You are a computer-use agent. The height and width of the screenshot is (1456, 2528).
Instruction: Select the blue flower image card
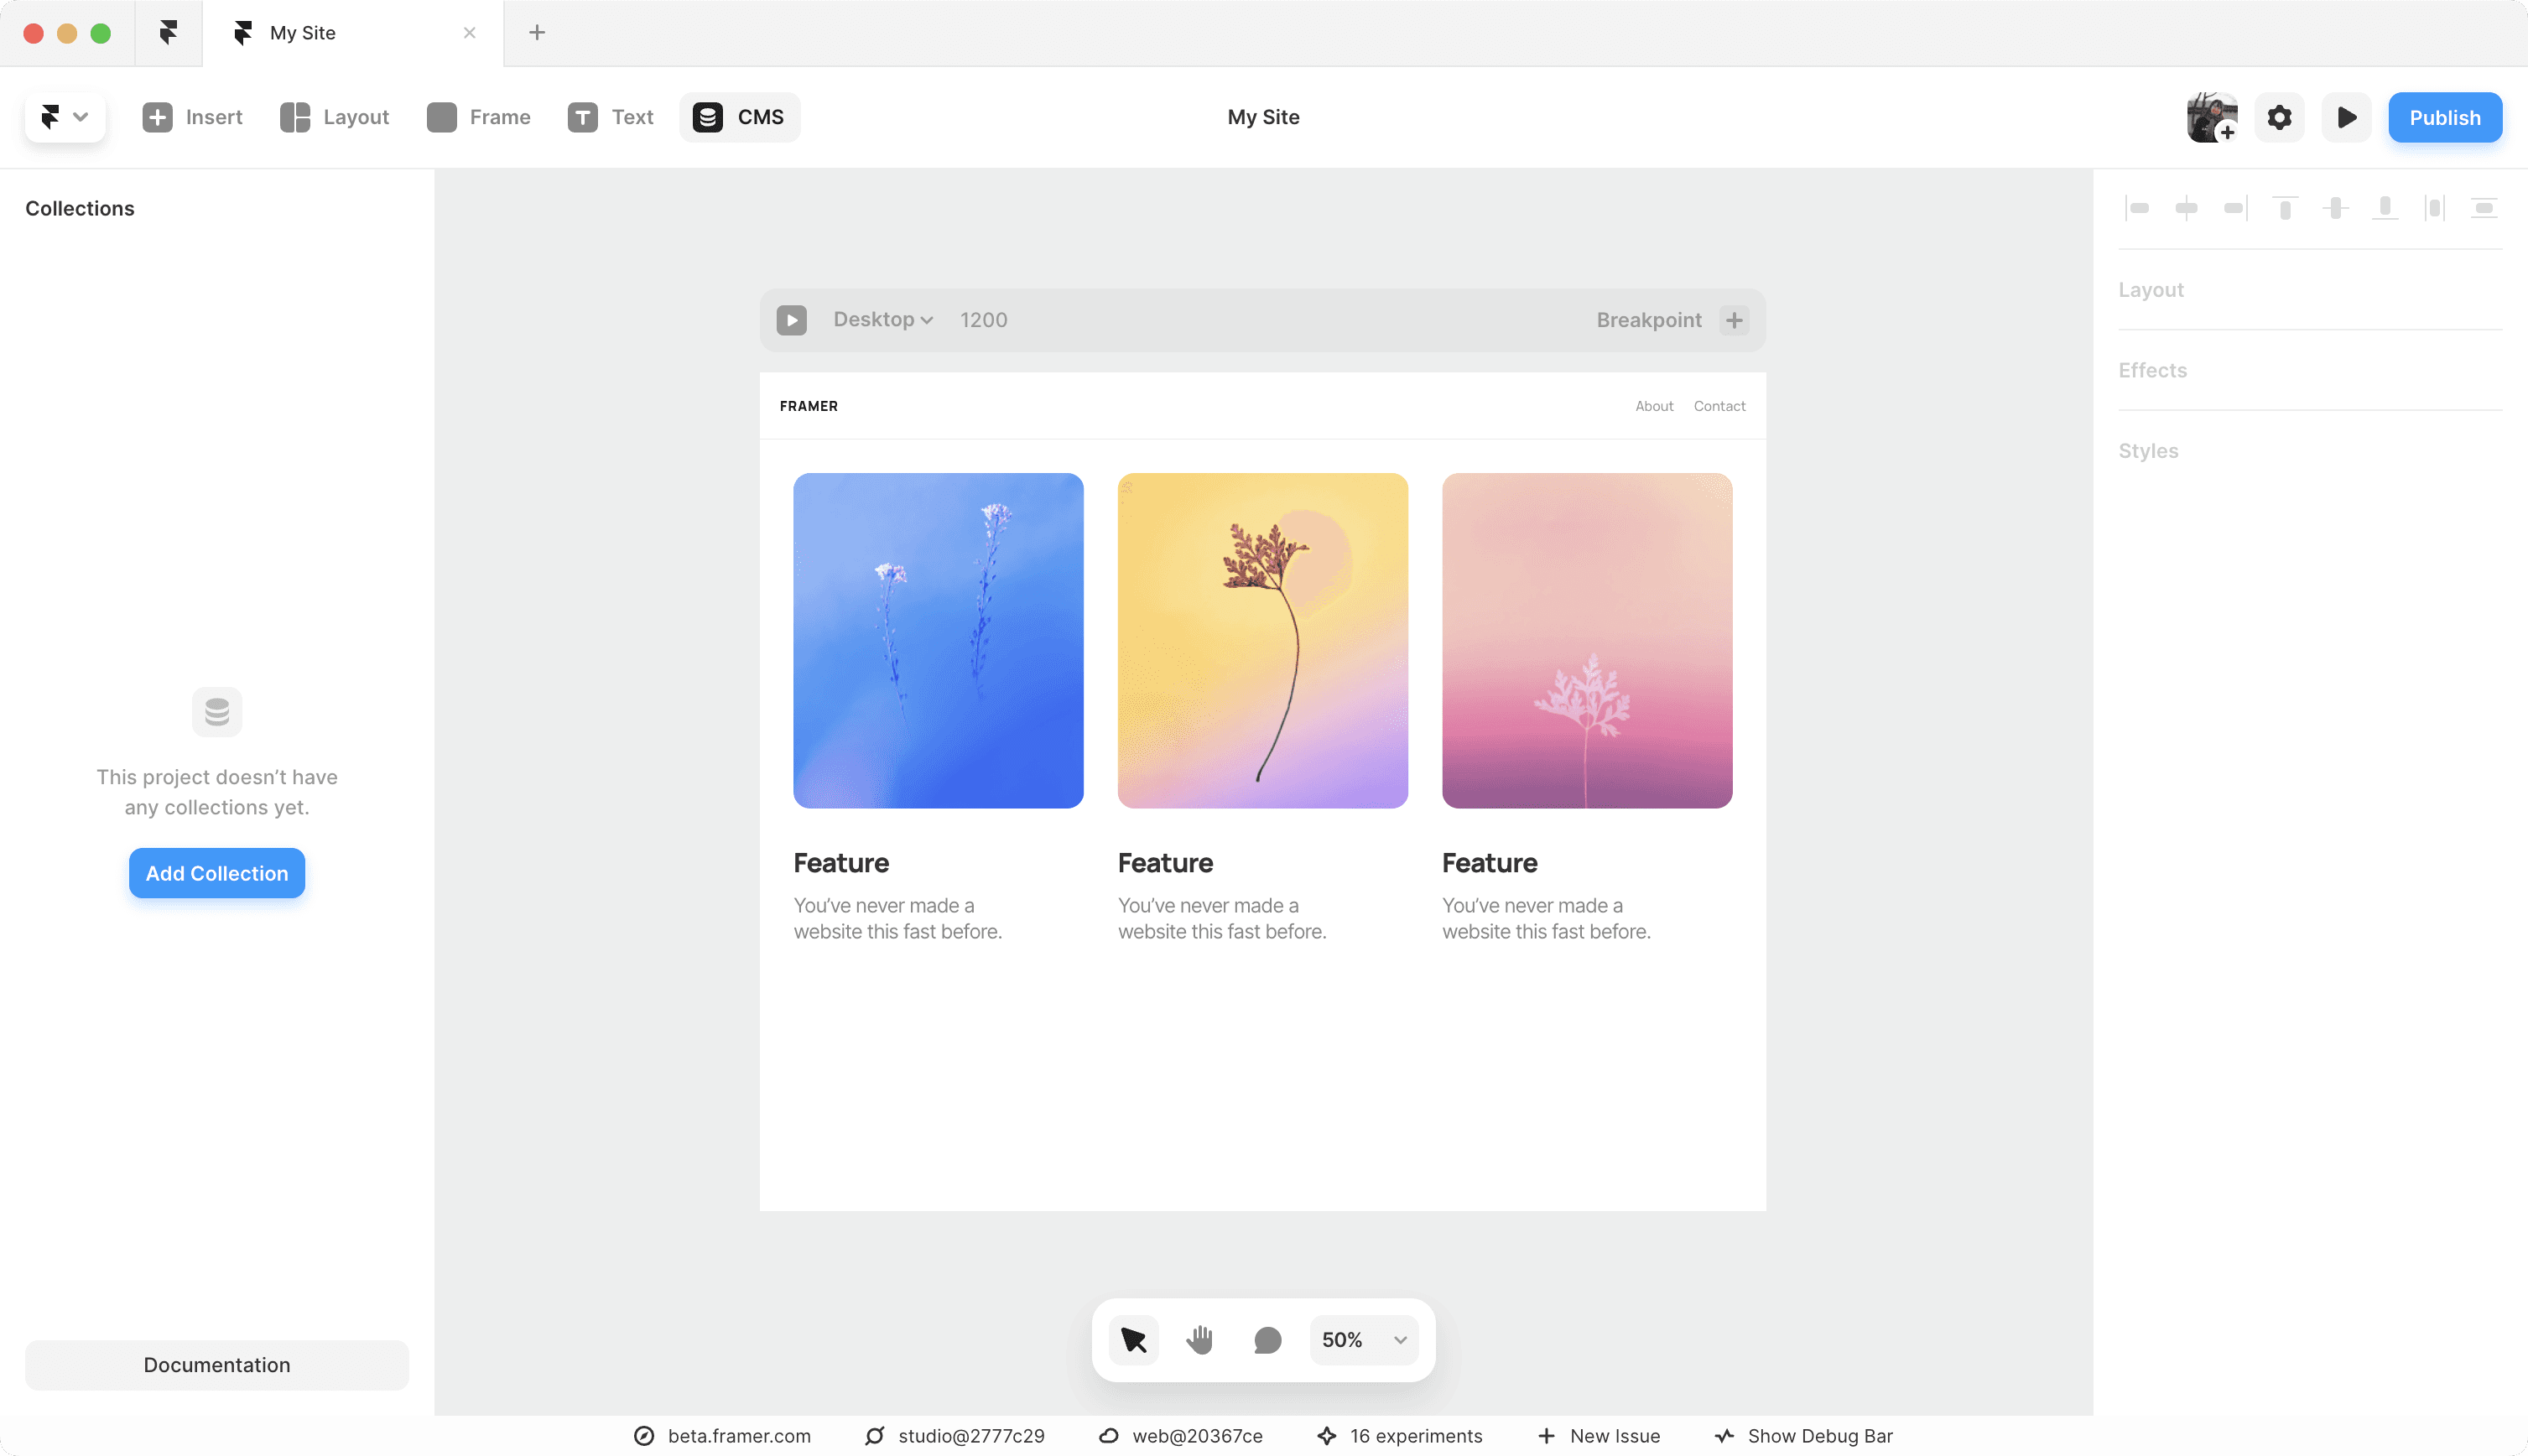point(938,640)
